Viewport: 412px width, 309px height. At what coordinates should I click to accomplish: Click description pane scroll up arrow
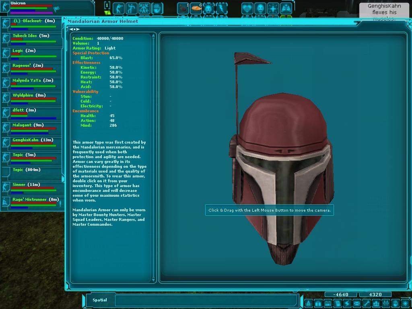[x=153, y=36]
